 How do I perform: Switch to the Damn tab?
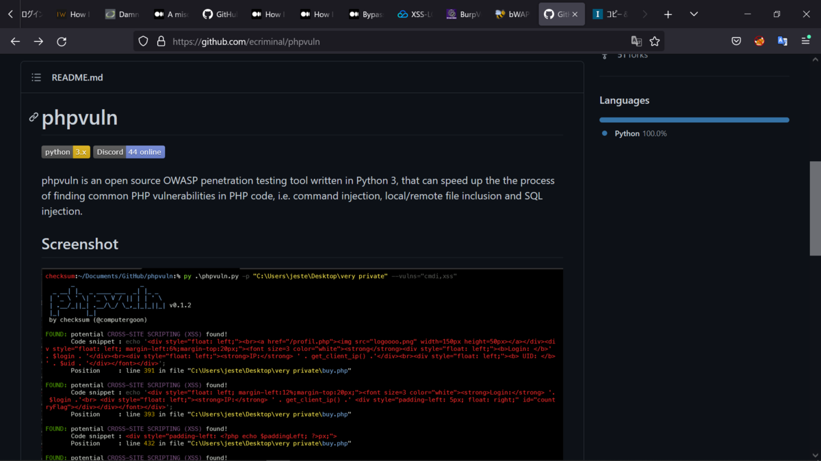tap(122, 14)
